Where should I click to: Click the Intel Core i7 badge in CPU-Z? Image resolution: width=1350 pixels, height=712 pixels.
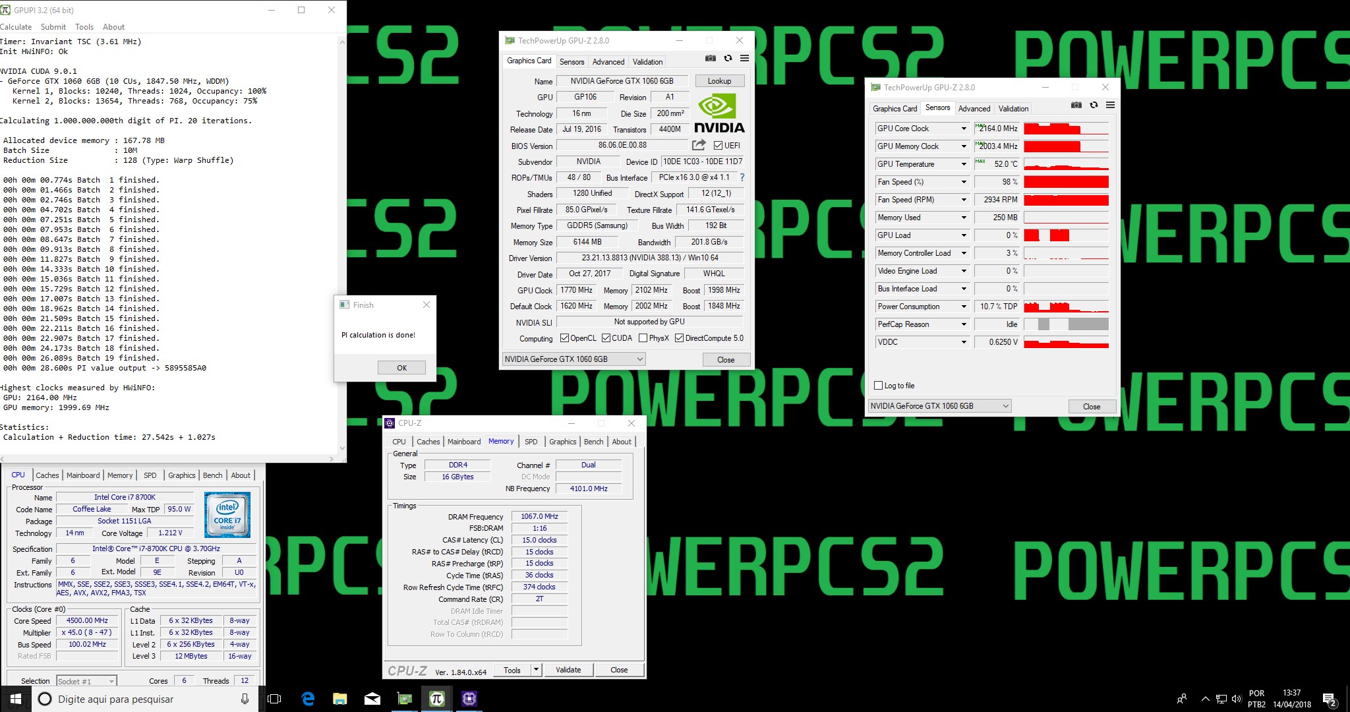tap(227, 514)
